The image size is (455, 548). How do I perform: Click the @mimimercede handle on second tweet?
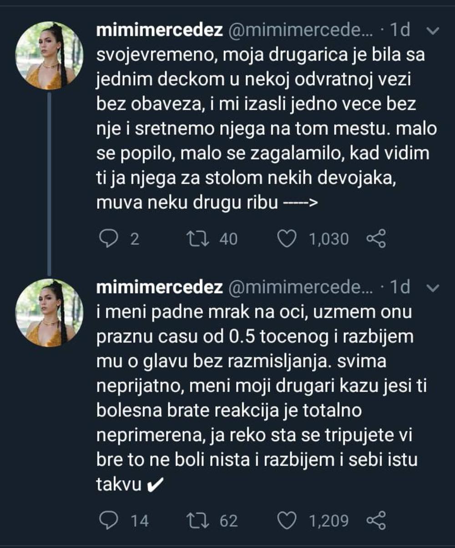pos(303,288)
